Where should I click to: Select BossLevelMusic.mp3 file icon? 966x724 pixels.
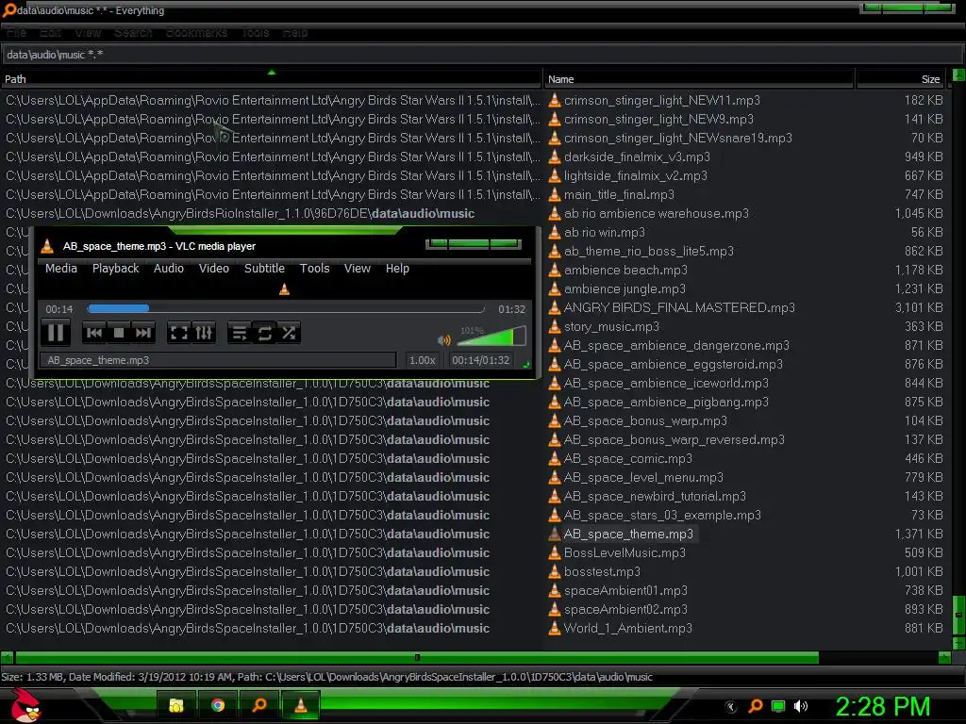coord(555,552)
